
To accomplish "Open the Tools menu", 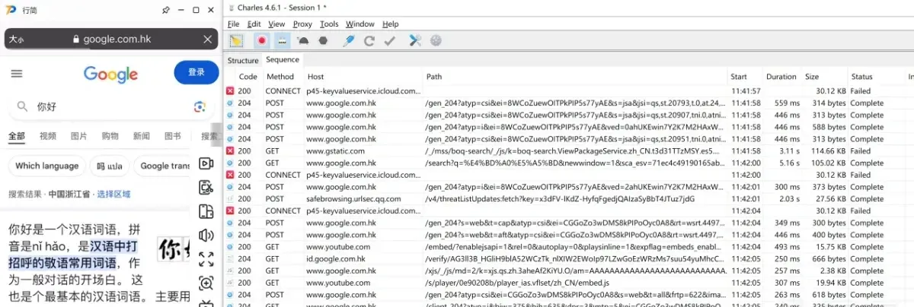I will [x=329, y=24].
